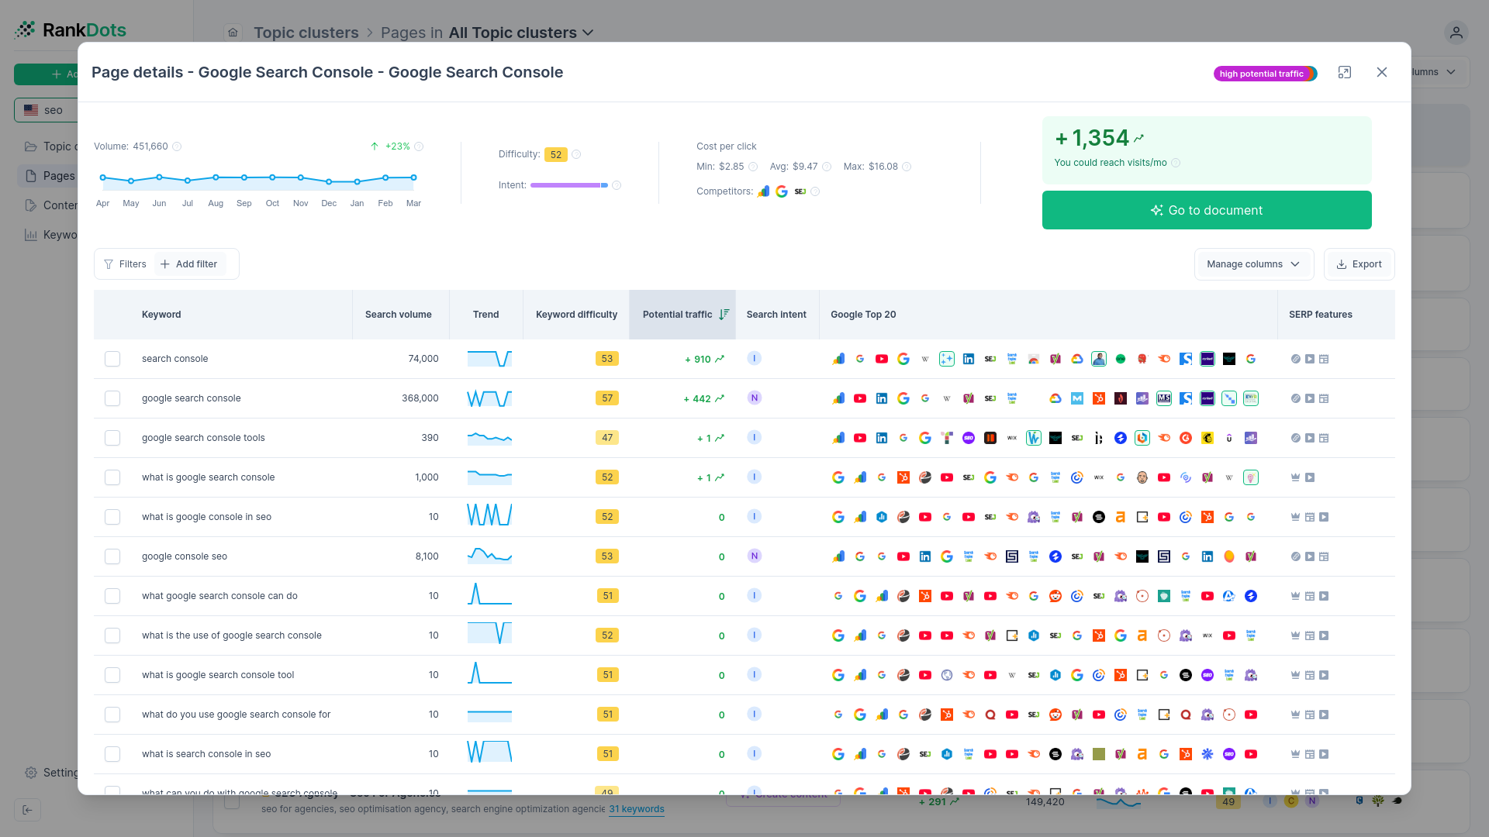
Task: Click the volume change info icon beside +23%
Action: coord(419,146)
